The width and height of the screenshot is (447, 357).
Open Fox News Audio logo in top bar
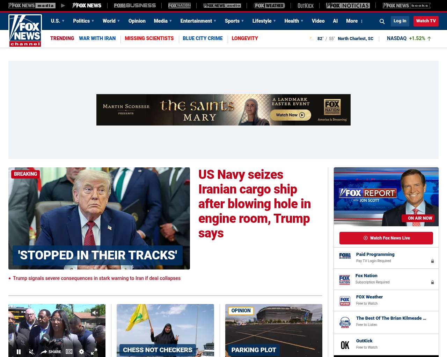pos(222,6)
